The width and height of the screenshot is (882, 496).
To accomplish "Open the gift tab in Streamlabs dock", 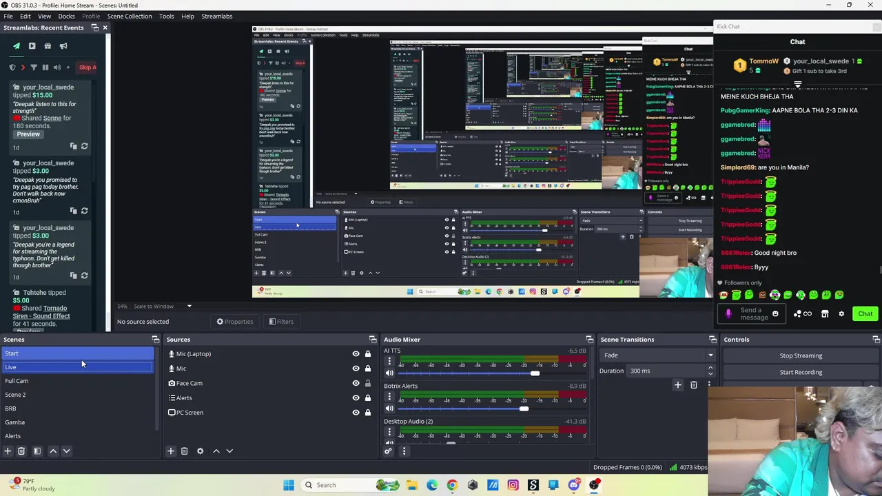I will click(x=48, y=46).
